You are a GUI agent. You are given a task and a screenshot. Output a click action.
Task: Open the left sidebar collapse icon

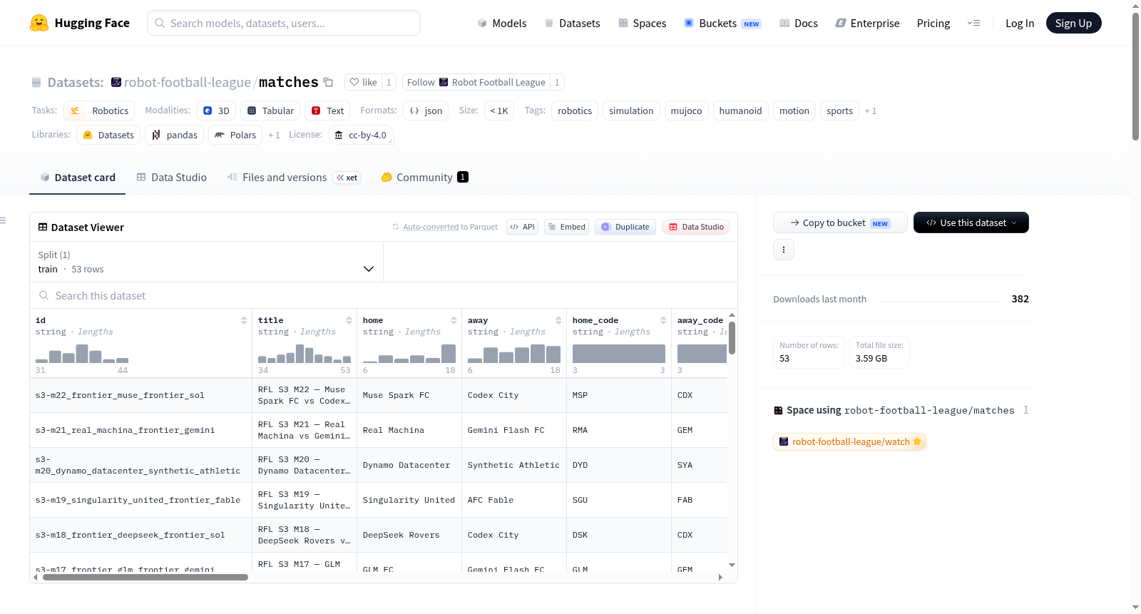point(3,220)
